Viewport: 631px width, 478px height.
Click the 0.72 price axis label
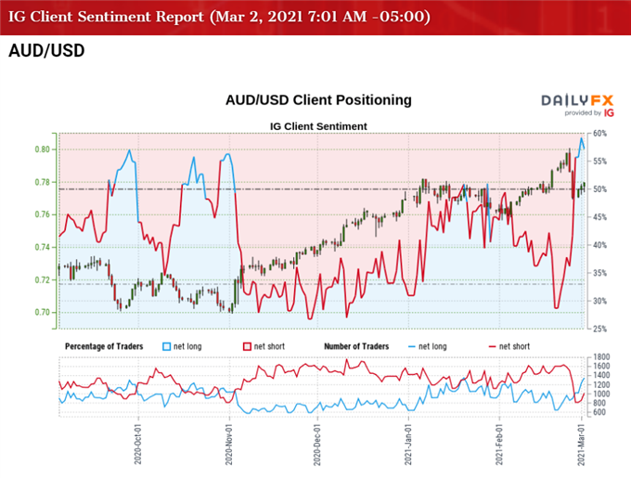(x=43, y=280)
